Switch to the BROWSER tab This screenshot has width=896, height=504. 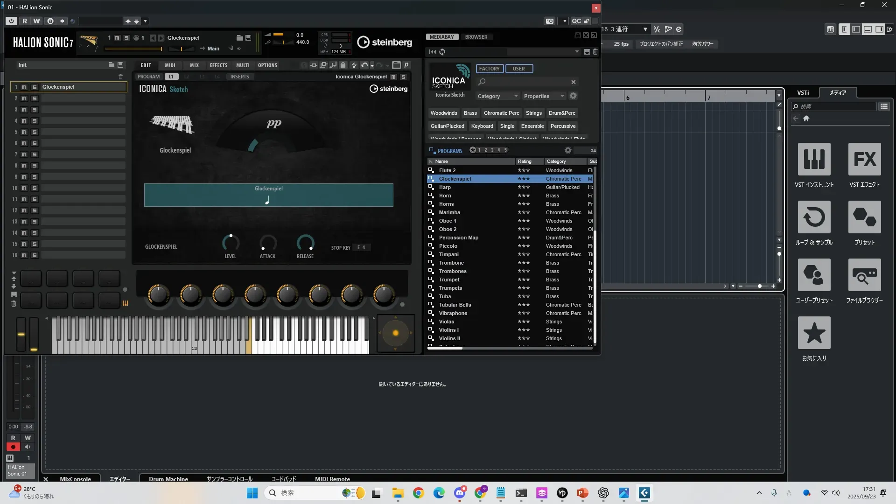(x=476, y=37)
